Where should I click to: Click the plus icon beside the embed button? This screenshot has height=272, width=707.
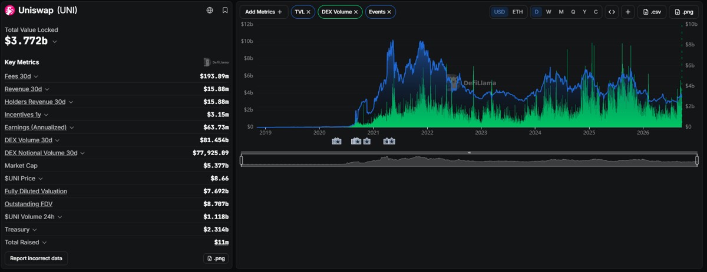(628, 12)
